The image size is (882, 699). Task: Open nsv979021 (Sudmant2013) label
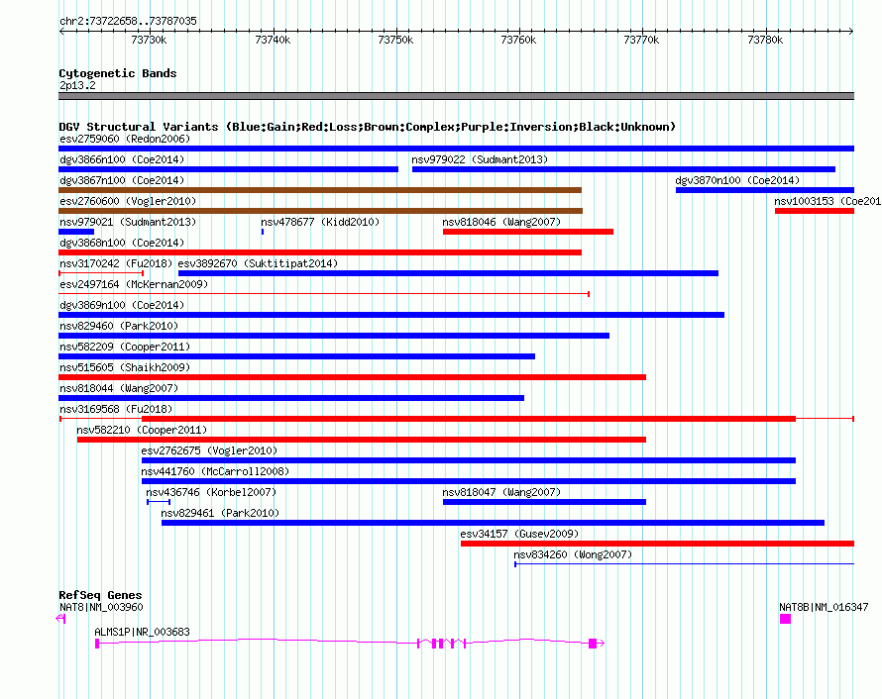click(128, 222)
